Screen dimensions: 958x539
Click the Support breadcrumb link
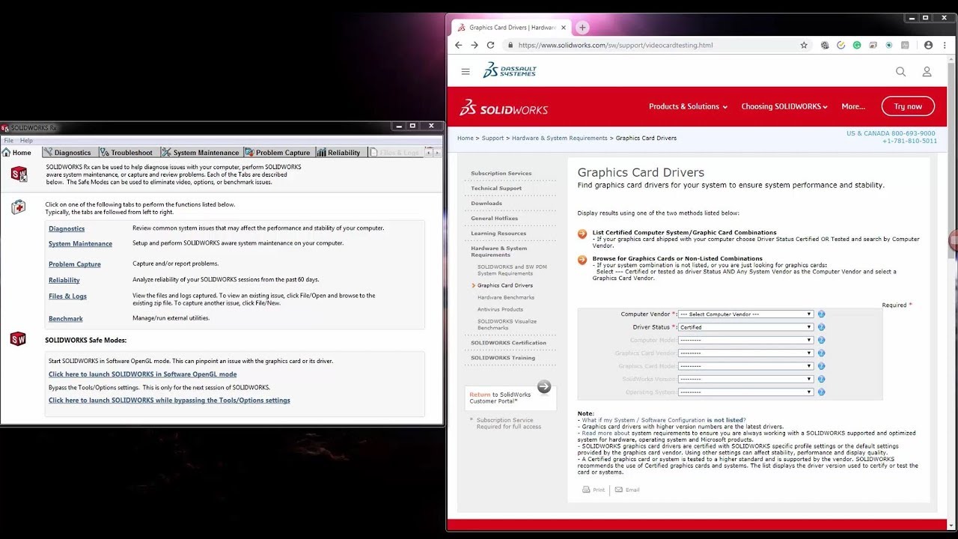click(492, 138)
